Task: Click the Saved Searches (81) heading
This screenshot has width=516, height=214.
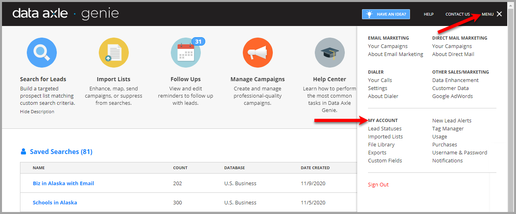Action: (x=61, y=152)
